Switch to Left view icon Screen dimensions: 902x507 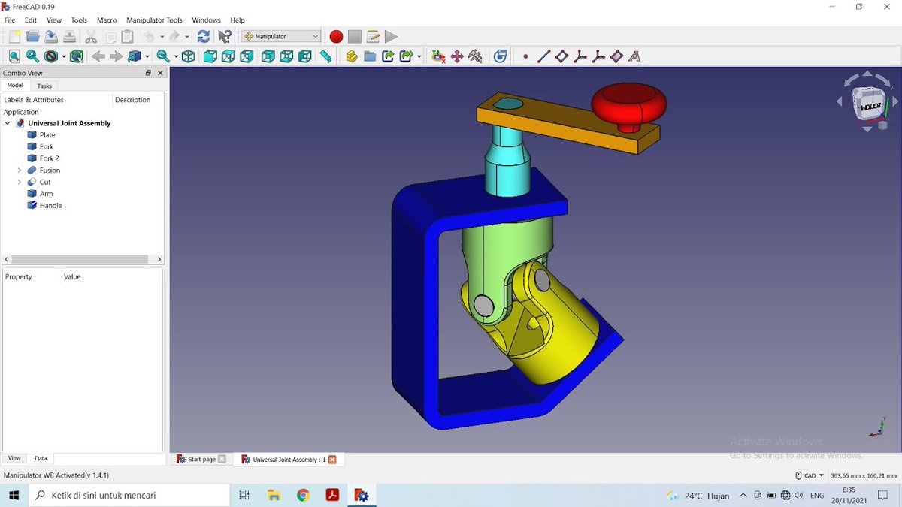click(304, 56)
